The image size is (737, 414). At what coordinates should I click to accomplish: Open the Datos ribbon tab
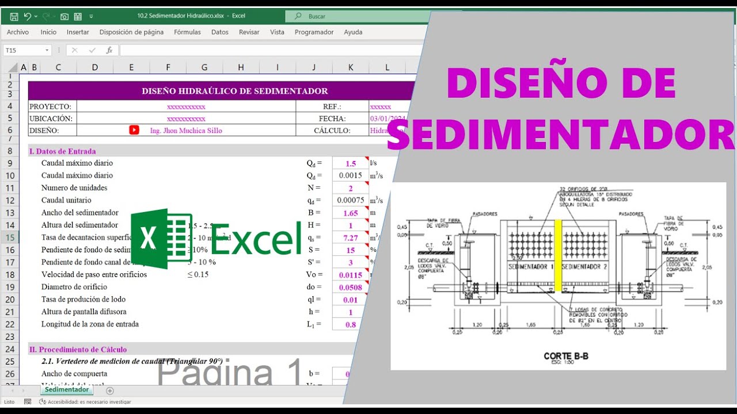click(220, 32)
